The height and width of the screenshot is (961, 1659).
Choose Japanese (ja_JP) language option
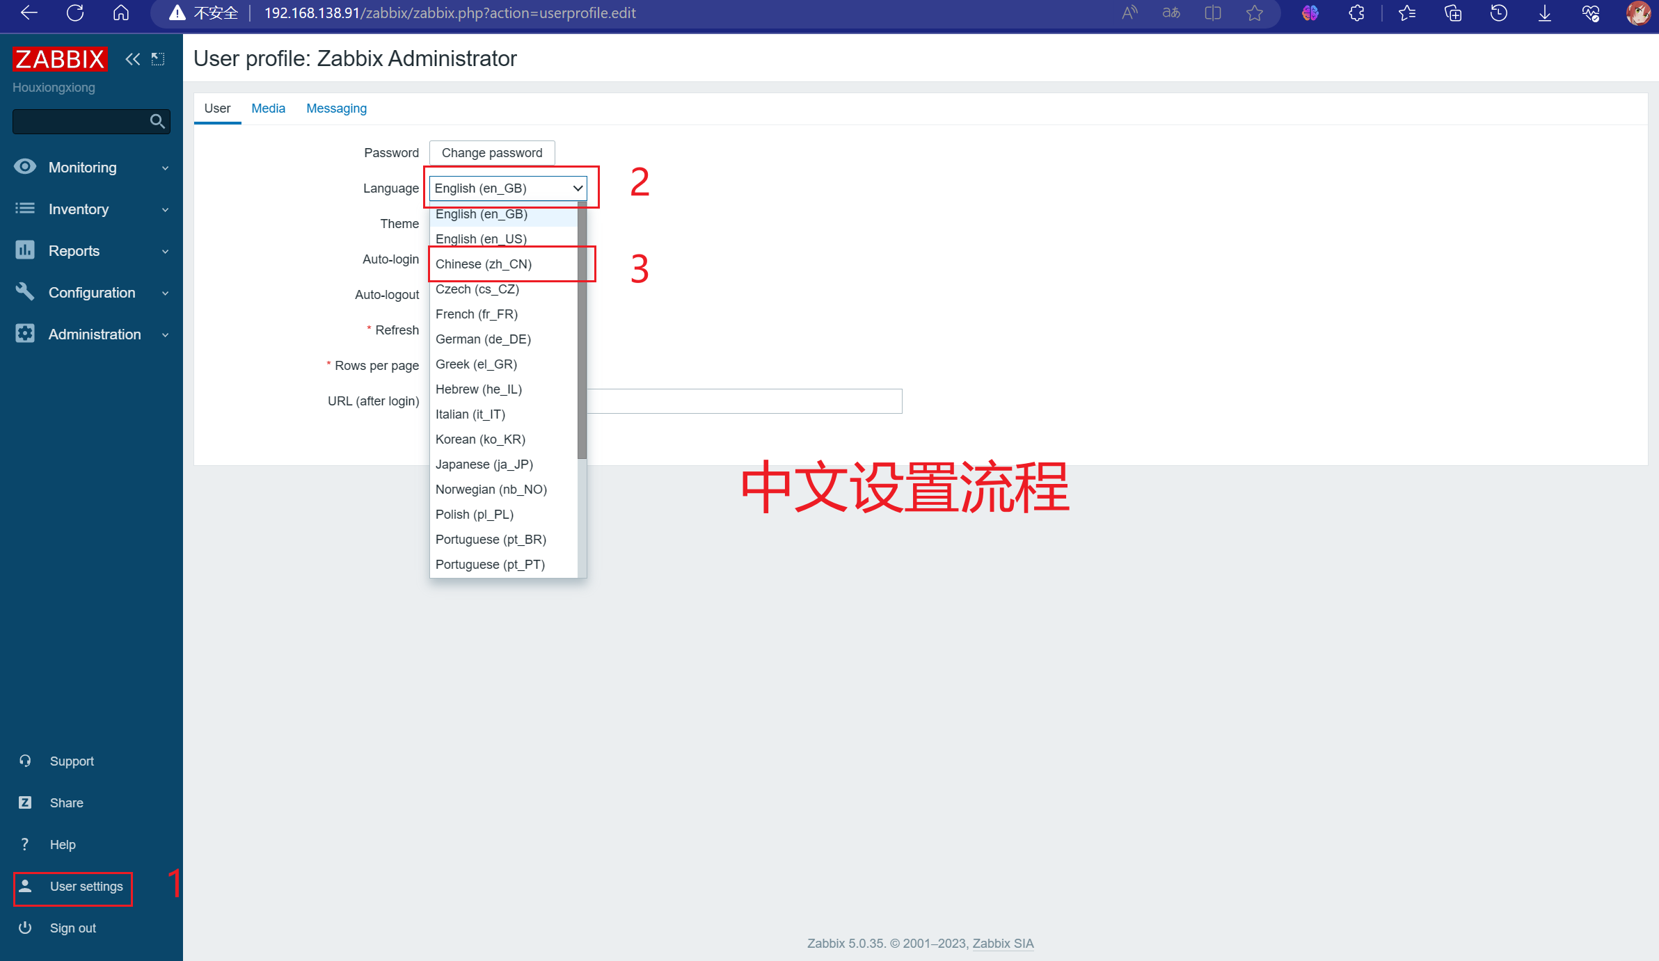click(x=484, y=465)
